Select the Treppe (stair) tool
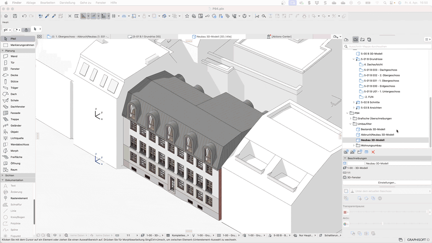Image resolution: width=432 pixels, height=243 pixels. [18, 119]
